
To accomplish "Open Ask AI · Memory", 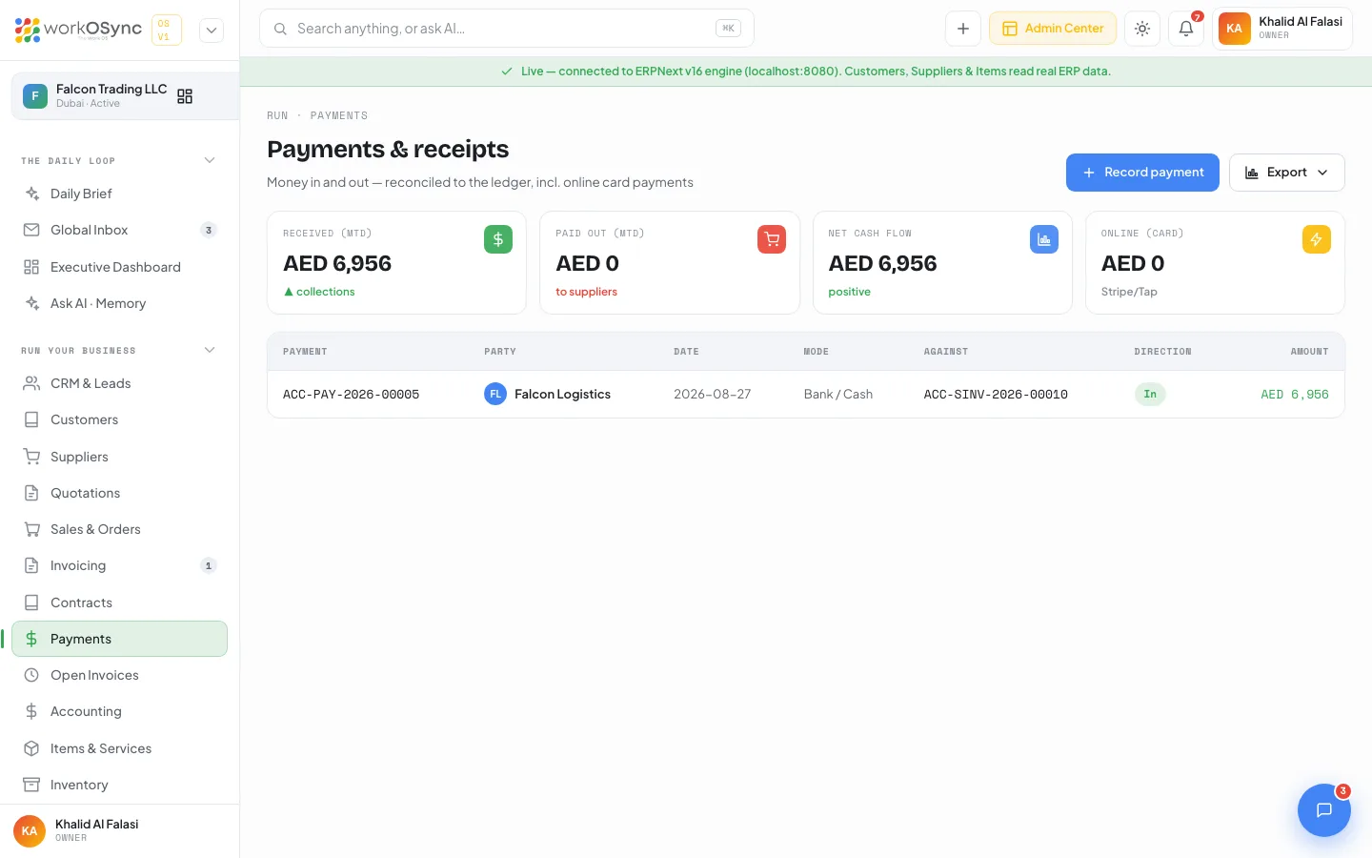I will [119, 303].
